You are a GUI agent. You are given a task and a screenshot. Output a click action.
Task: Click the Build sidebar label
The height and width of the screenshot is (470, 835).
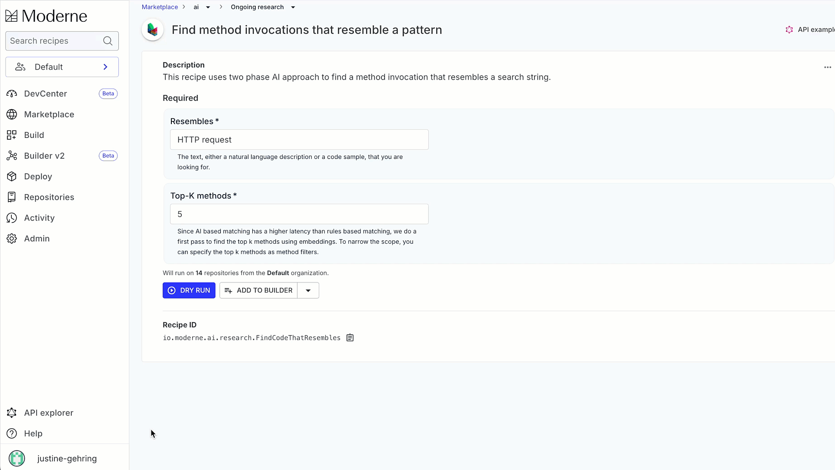pyautogui.click(x=34, y=135)
